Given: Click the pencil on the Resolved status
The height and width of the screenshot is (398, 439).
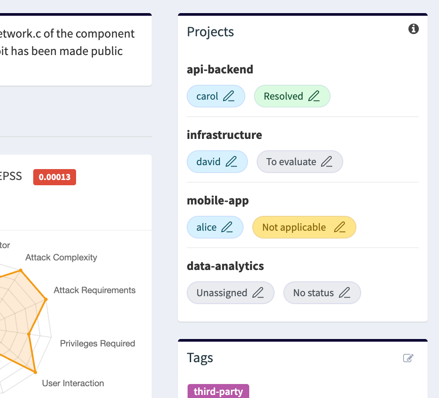Looking at the screenshot, I should (315, 96).
